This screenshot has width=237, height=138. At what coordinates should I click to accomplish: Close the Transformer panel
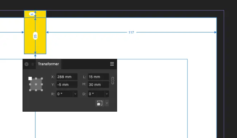click(26, 64)
